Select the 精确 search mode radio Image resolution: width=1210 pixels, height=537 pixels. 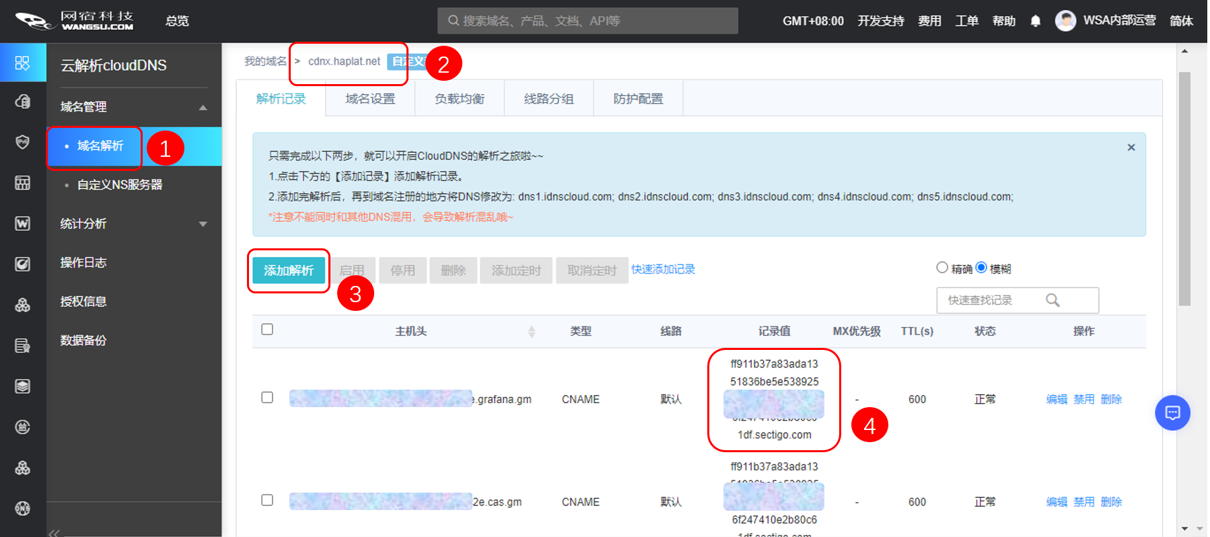(942, 268)
